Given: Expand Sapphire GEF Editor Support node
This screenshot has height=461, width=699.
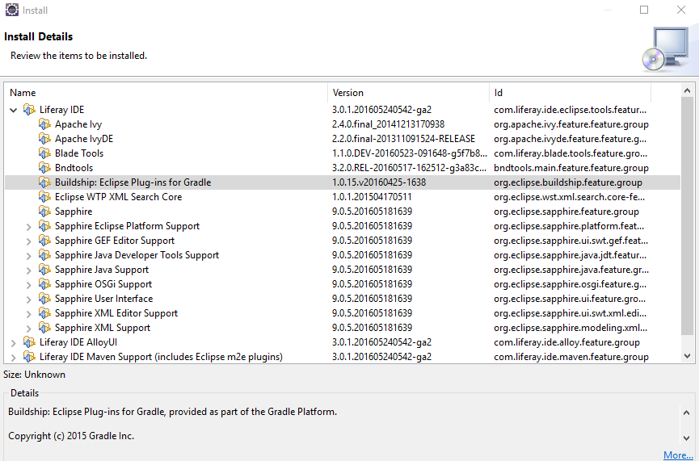Looking at the screenshot, I should pyautogui.click(x=28, y=241).
